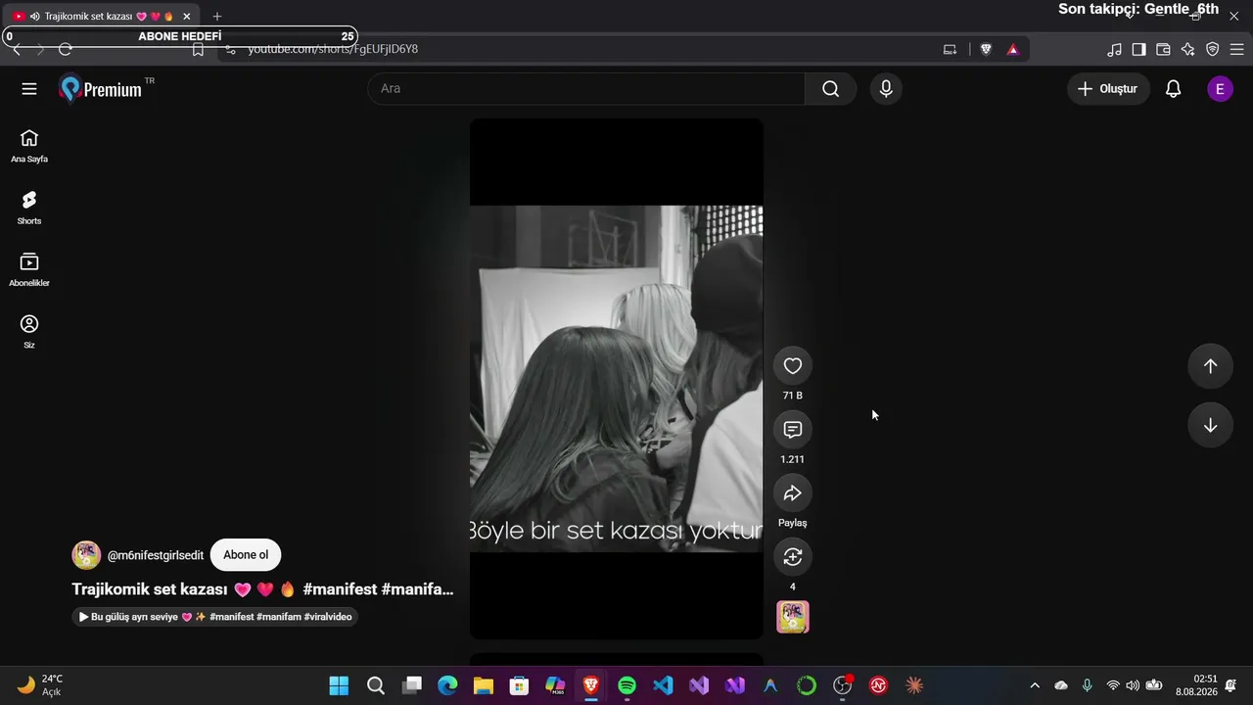Open Brave Rewards triangle icon
This screenshot has width=1253, height=705.
click(x=1013, y=49)
